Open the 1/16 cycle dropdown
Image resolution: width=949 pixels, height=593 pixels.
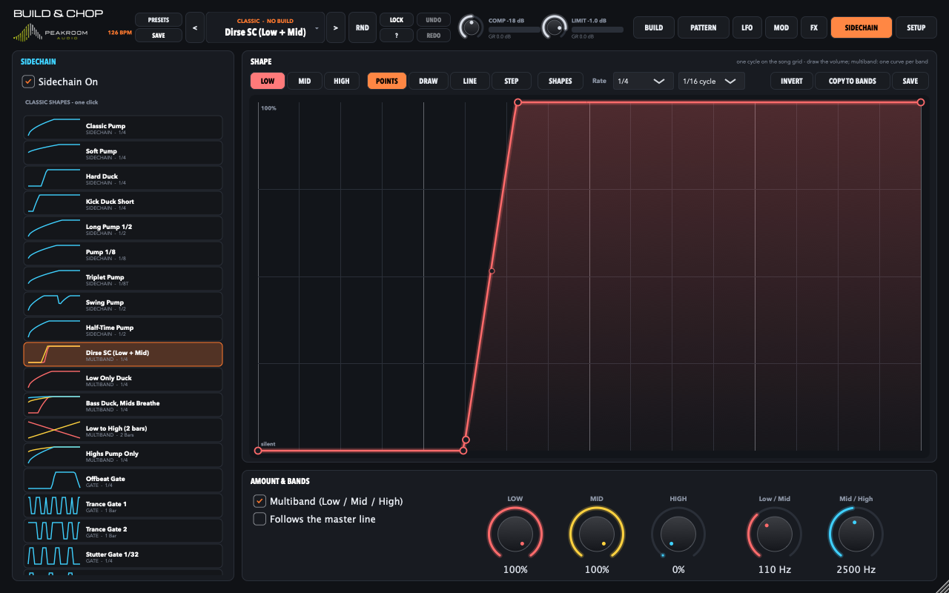coord(711,81)
